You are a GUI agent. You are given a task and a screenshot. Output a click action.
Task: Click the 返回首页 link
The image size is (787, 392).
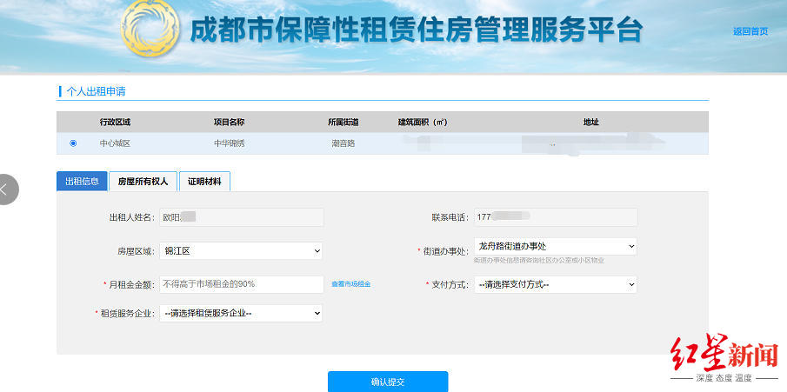750,31
